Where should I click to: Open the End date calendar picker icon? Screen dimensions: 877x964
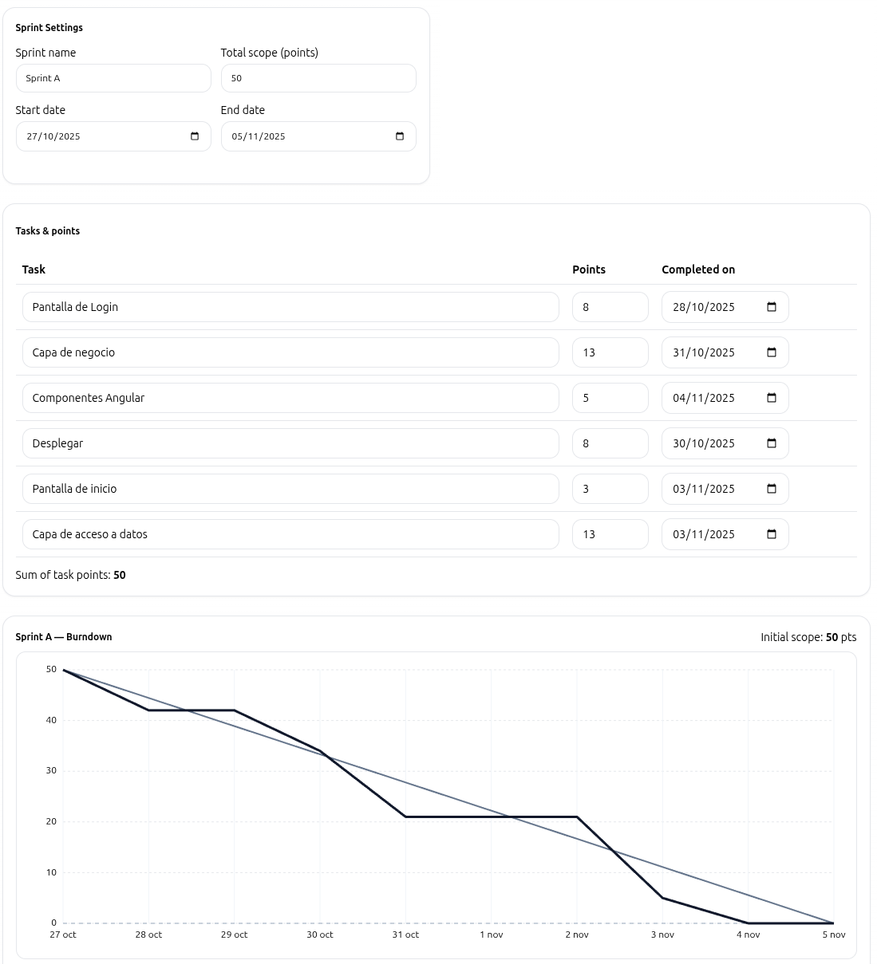tap(400, 136)
